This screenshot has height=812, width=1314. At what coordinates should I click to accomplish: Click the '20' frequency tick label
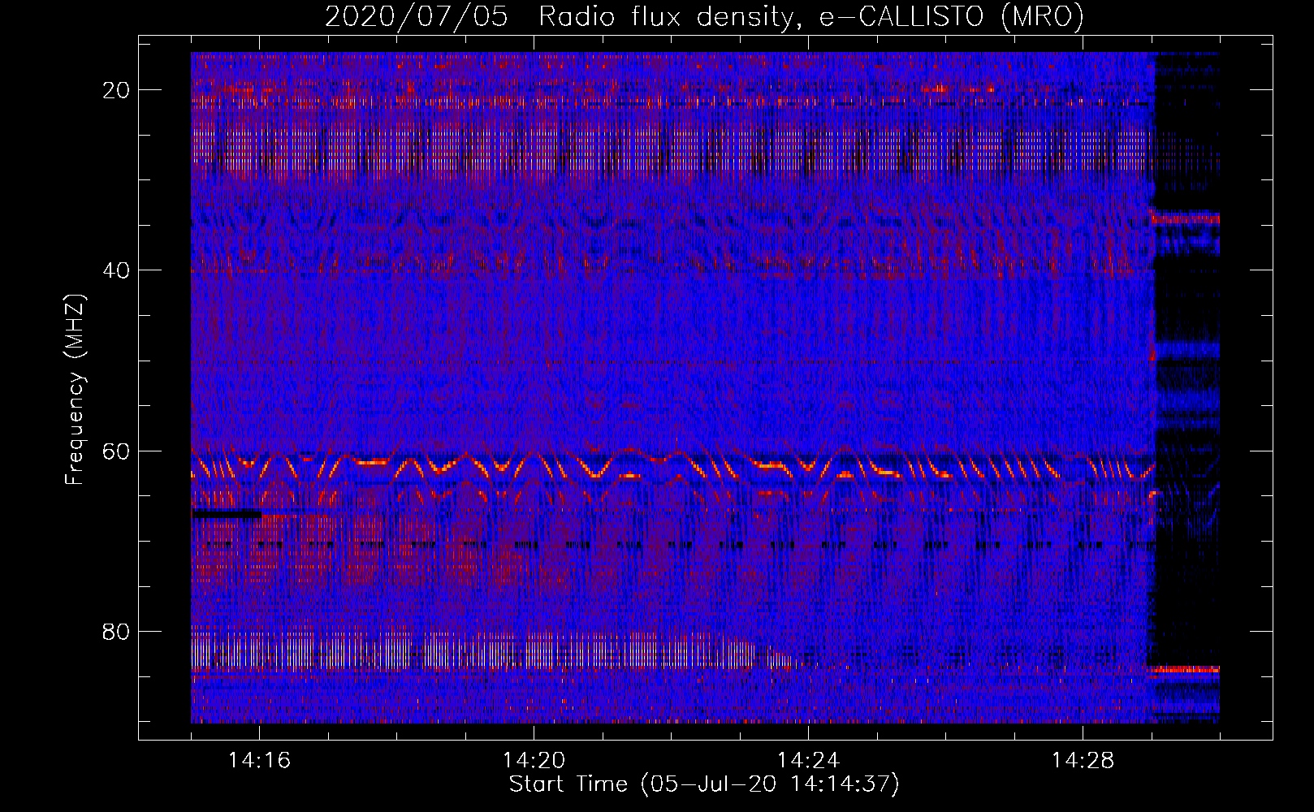(x=117, y=90)
